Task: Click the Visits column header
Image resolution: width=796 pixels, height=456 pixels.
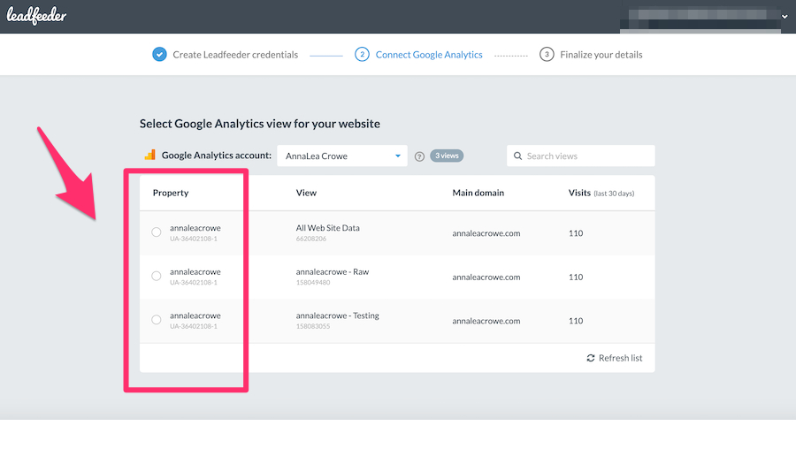Action: tap(601, 193)
